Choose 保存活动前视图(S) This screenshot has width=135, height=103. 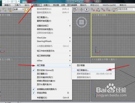pos(52,29)
